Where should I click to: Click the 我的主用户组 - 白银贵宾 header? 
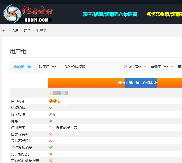(x=137, y=83)
